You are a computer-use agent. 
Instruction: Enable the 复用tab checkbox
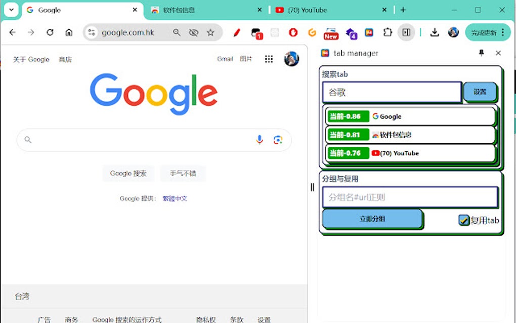coord(464,220)
